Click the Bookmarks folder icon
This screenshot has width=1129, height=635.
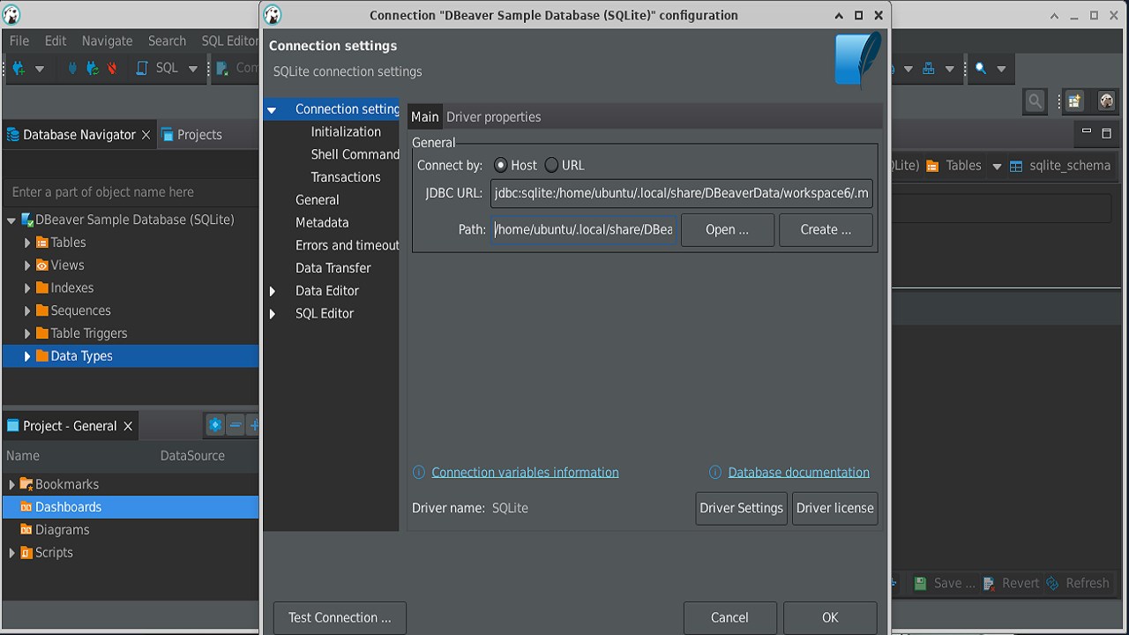tap(26, 484)
